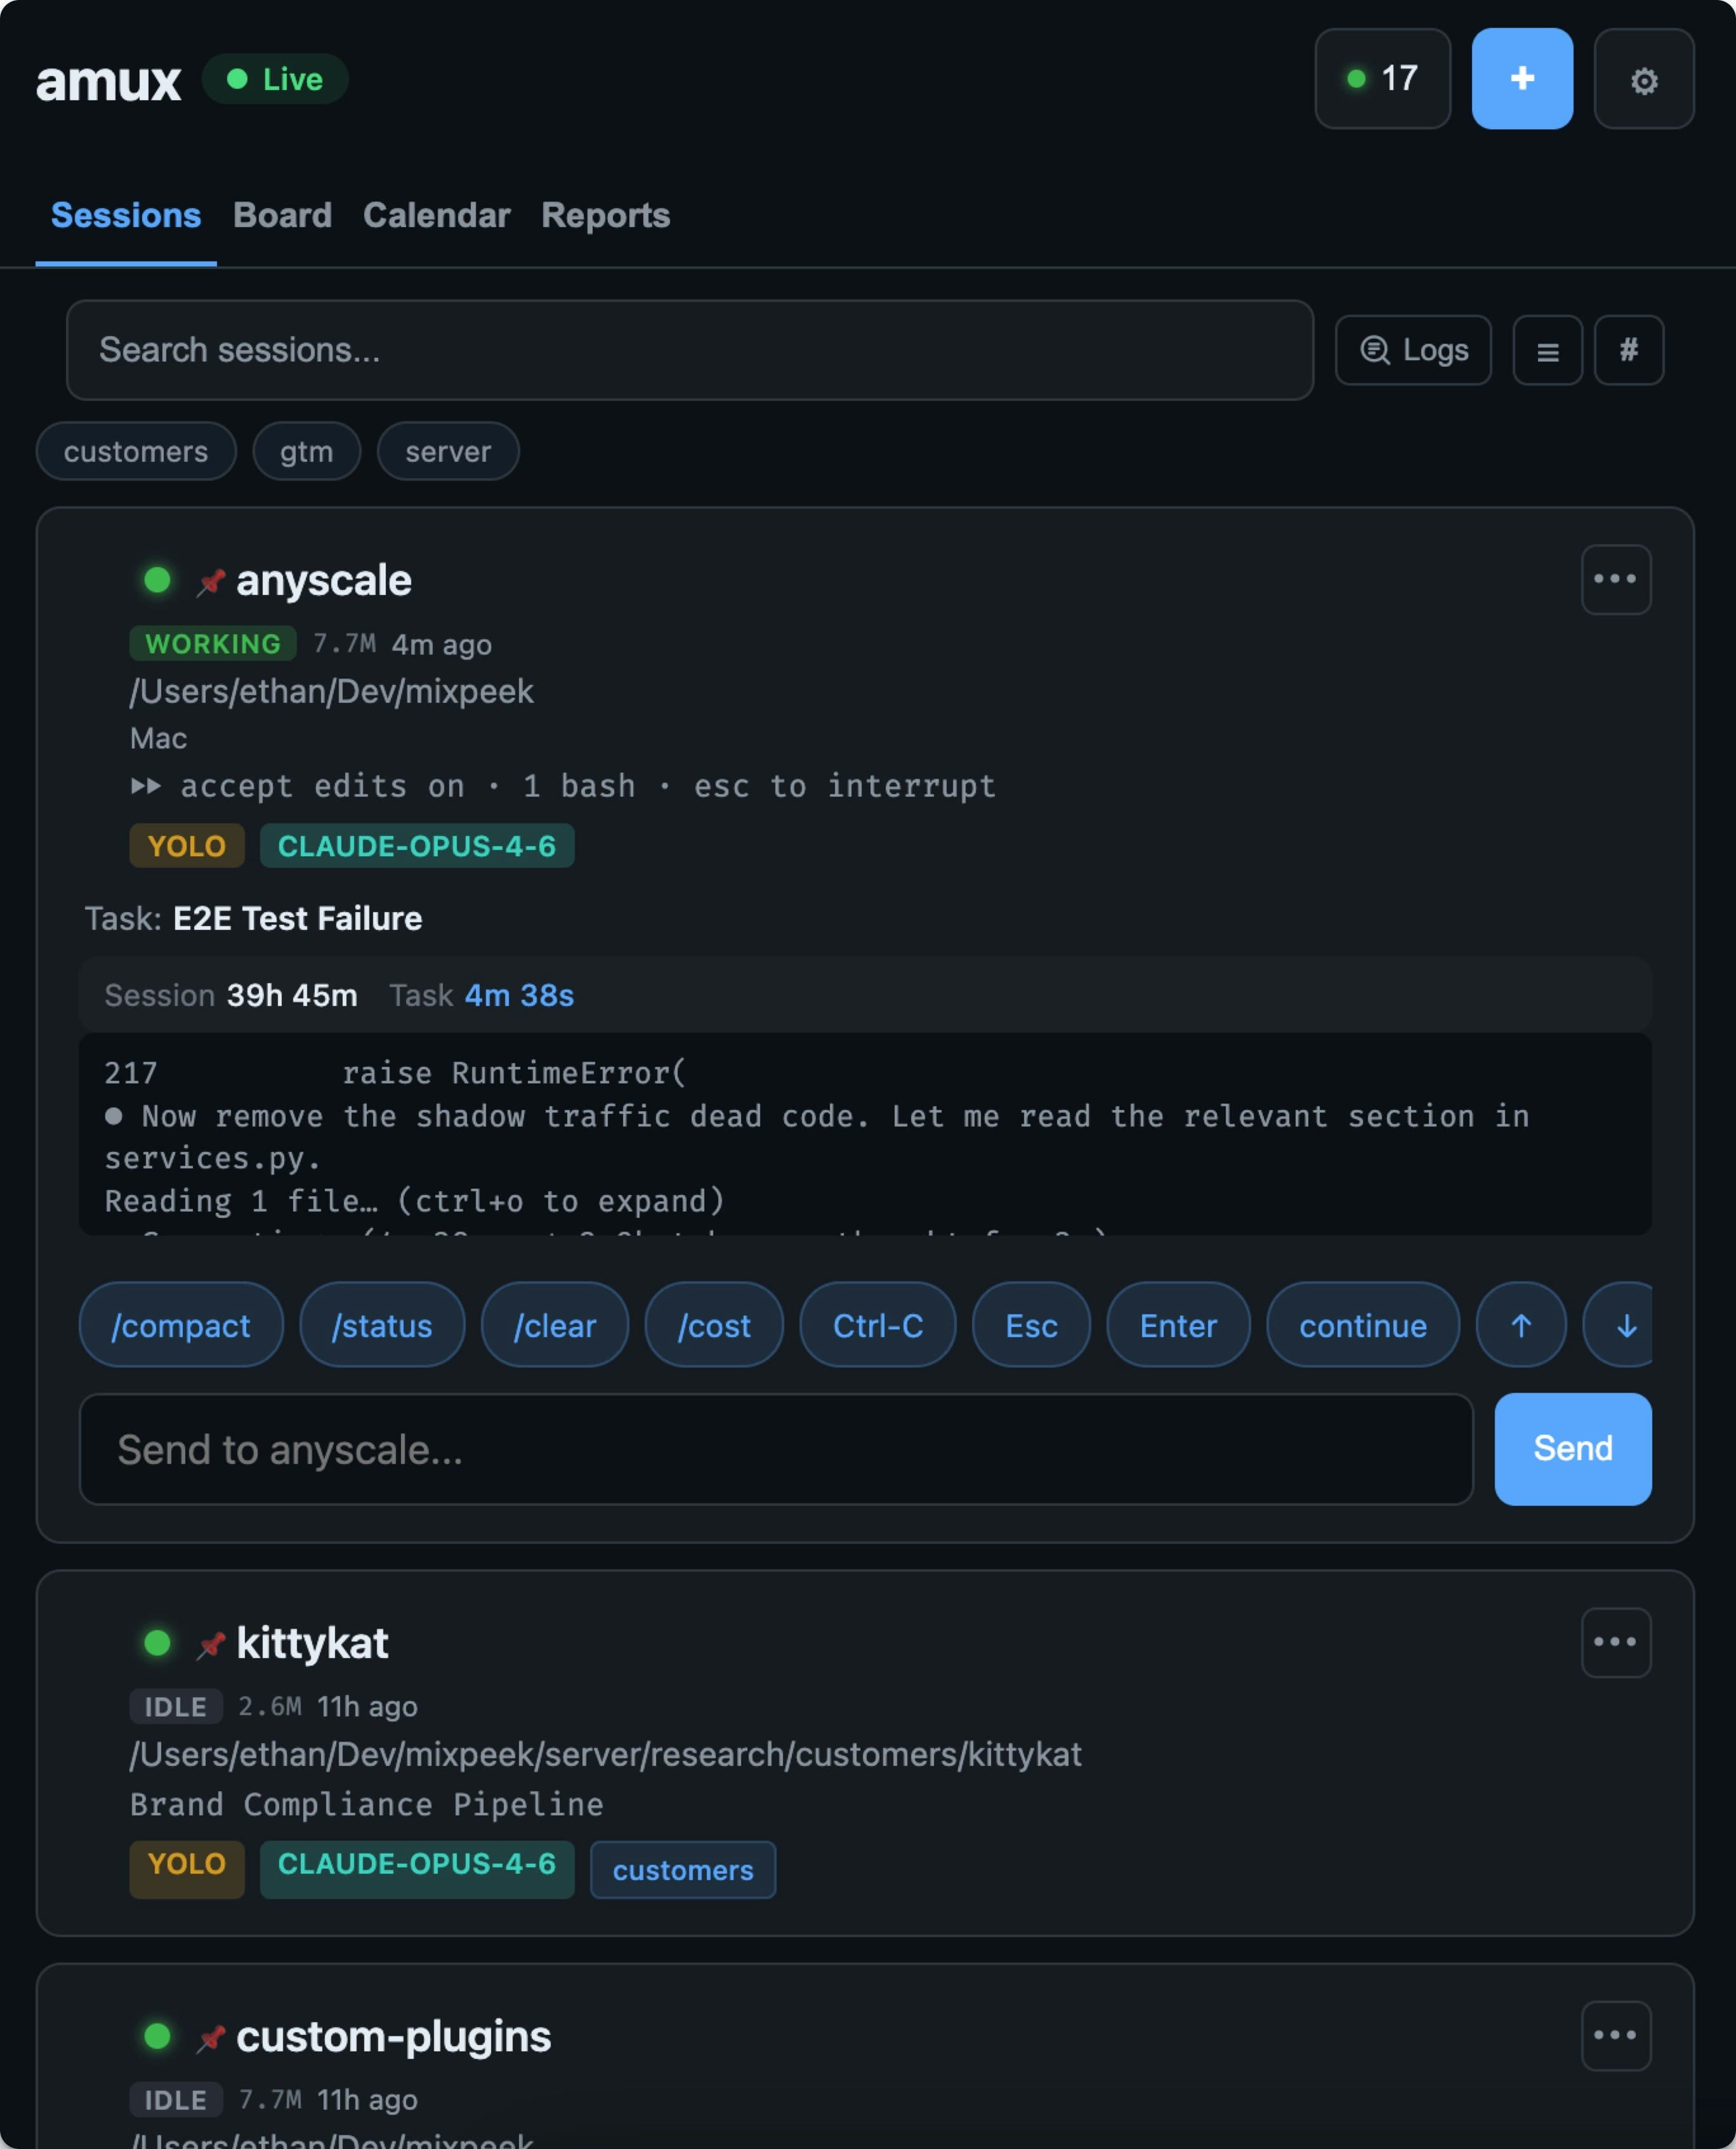Open the options menu on anyscale card
The width and height of the screenshot is (1736, 2149).
pyautogui.click(x=1616, y=578)
